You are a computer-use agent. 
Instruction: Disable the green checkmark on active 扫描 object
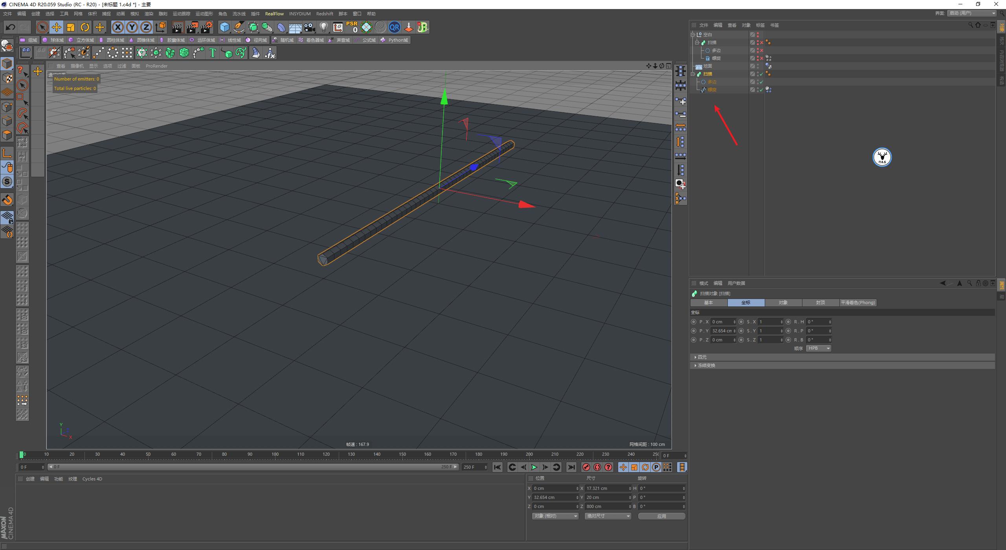click(x=761, y=74)
